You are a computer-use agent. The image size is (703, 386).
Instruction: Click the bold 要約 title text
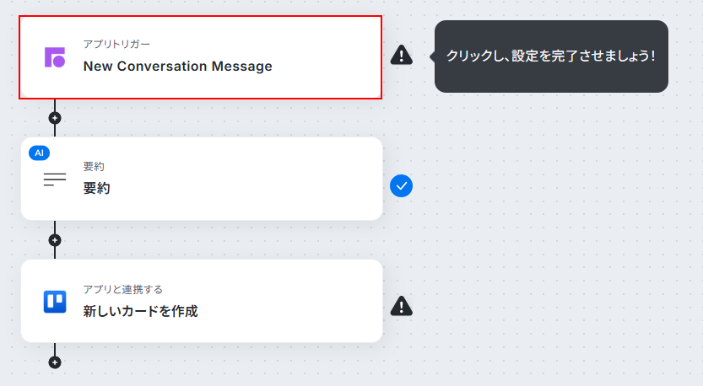click(96, 188)
